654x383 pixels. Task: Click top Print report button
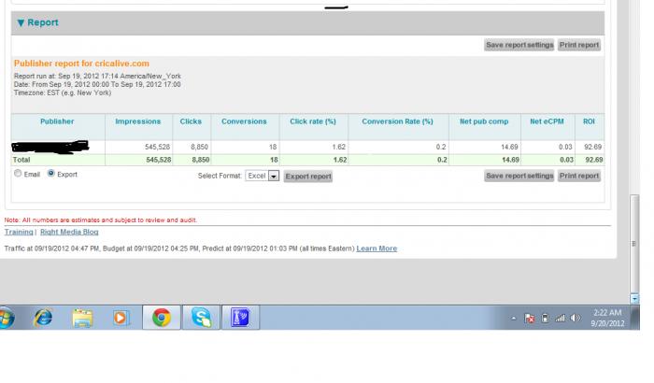pyautogui.click(x=579, y=45)
